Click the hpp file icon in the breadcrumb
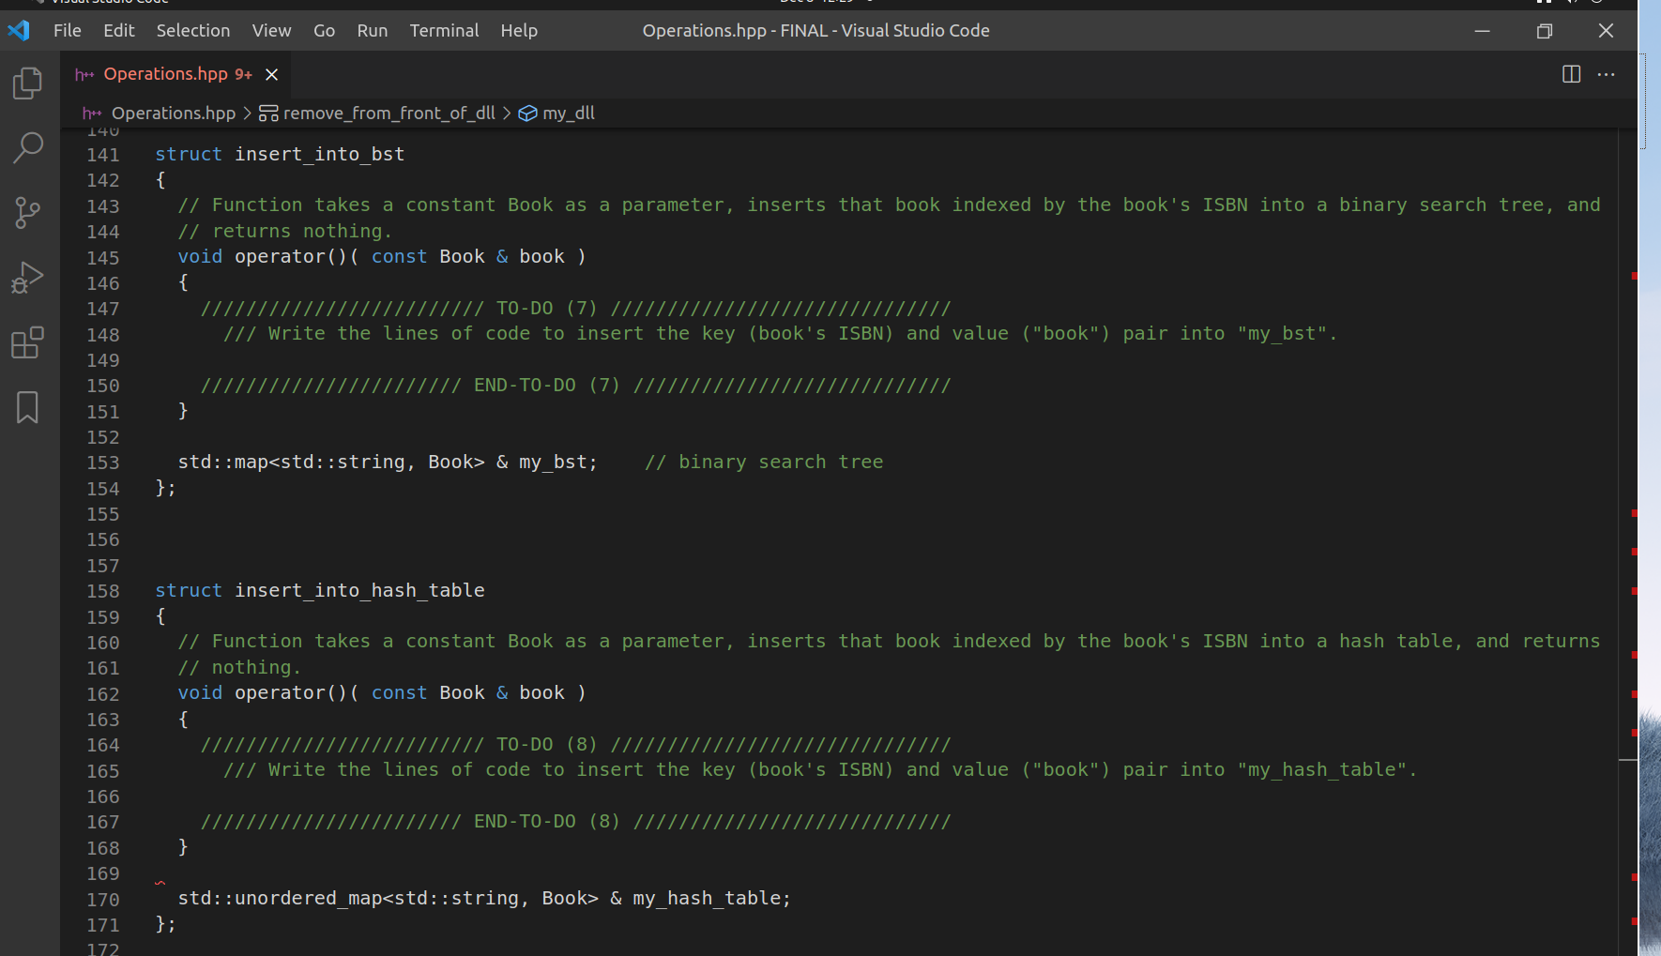 coord(92,114)
